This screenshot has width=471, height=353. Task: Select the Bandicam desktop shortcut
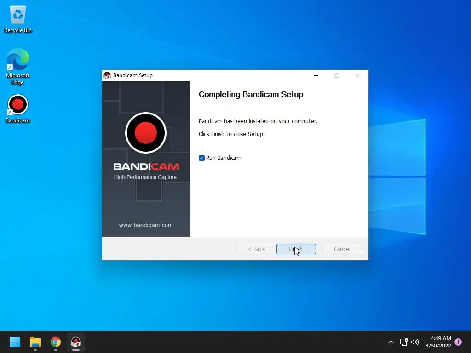(18, 108)
